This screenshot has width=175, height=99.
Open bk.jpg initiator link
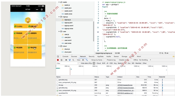[x=125, y=85]
